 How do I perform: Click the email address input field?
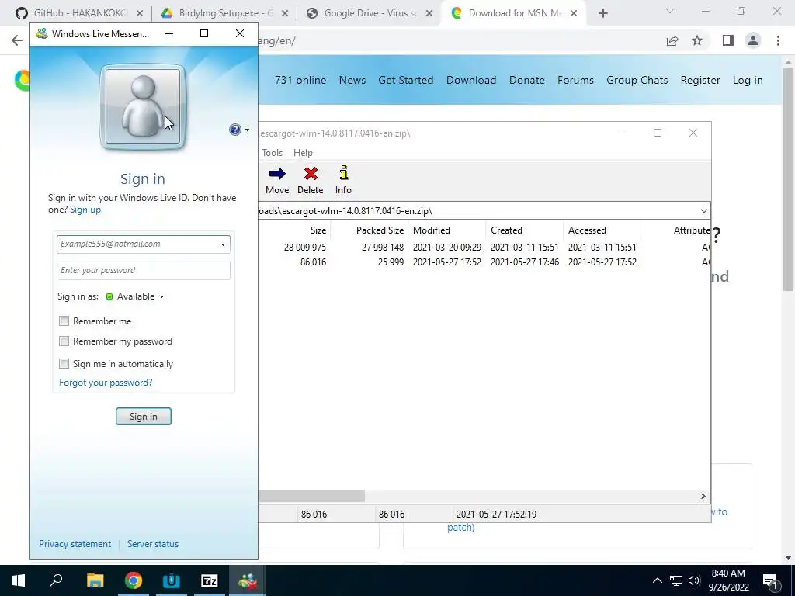tap(144, 244)
